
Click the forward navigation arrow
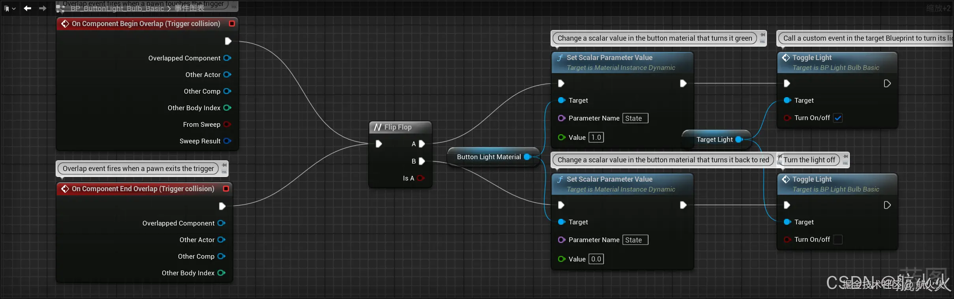[43, 8]
